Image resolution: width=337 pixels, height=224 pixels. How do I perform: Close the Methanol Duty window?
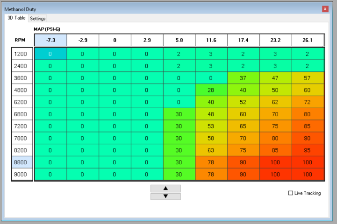[x=325, y=9]
